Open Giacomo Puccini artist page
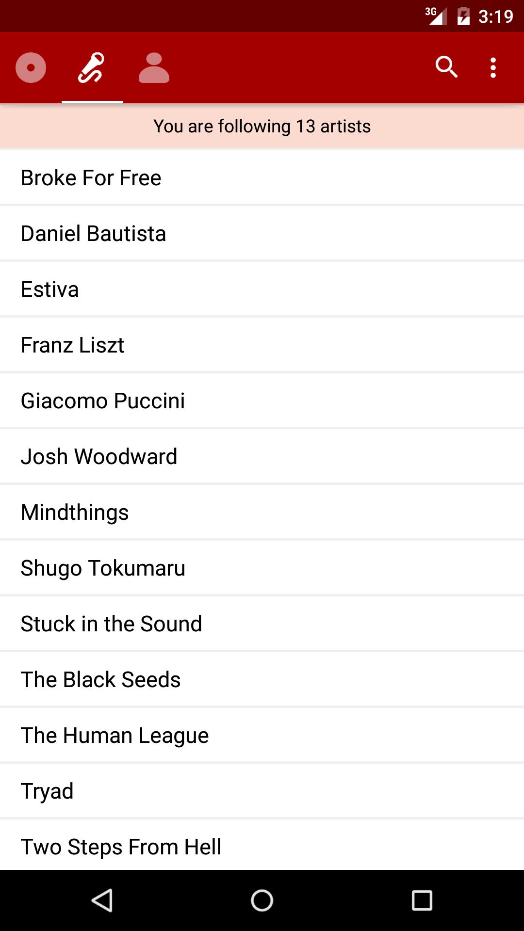524x931 pixels. tap(262, 401)
